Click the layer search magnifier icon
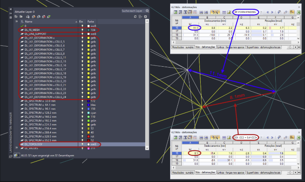 pyautogui.click(x=147, y=11)
